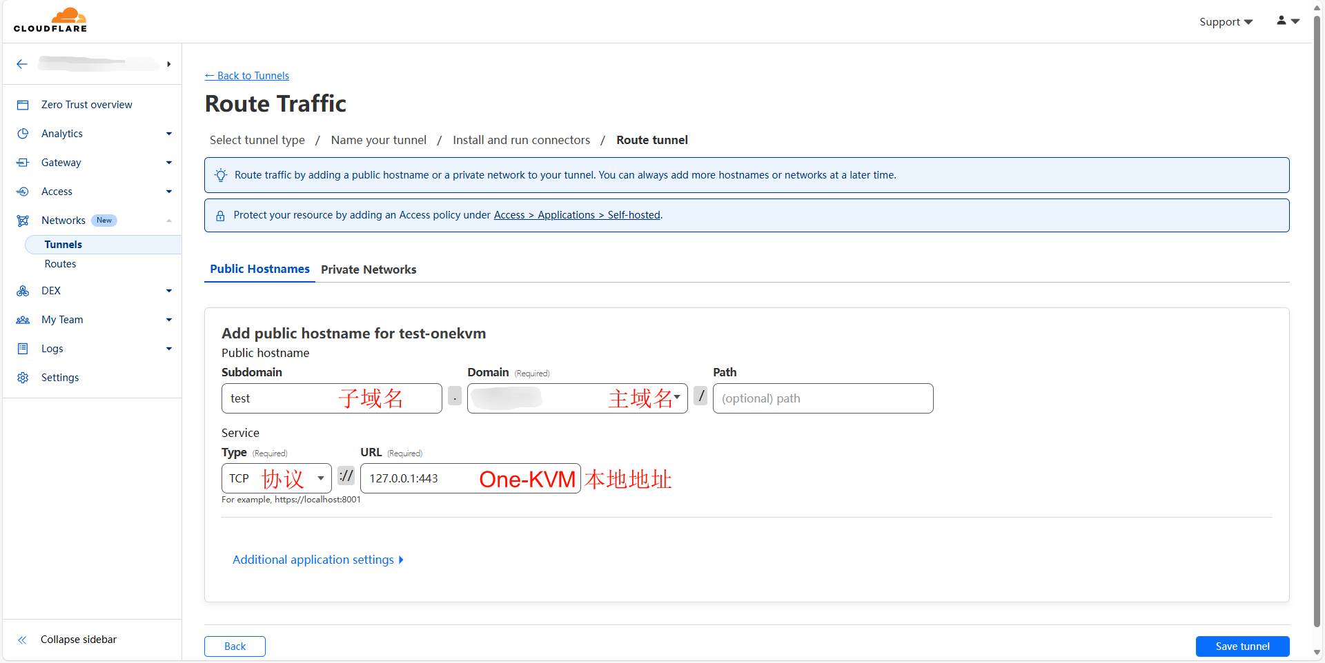Collapse the Networks section
Viewport: 1325px width, 663px height.
point(169,221)
